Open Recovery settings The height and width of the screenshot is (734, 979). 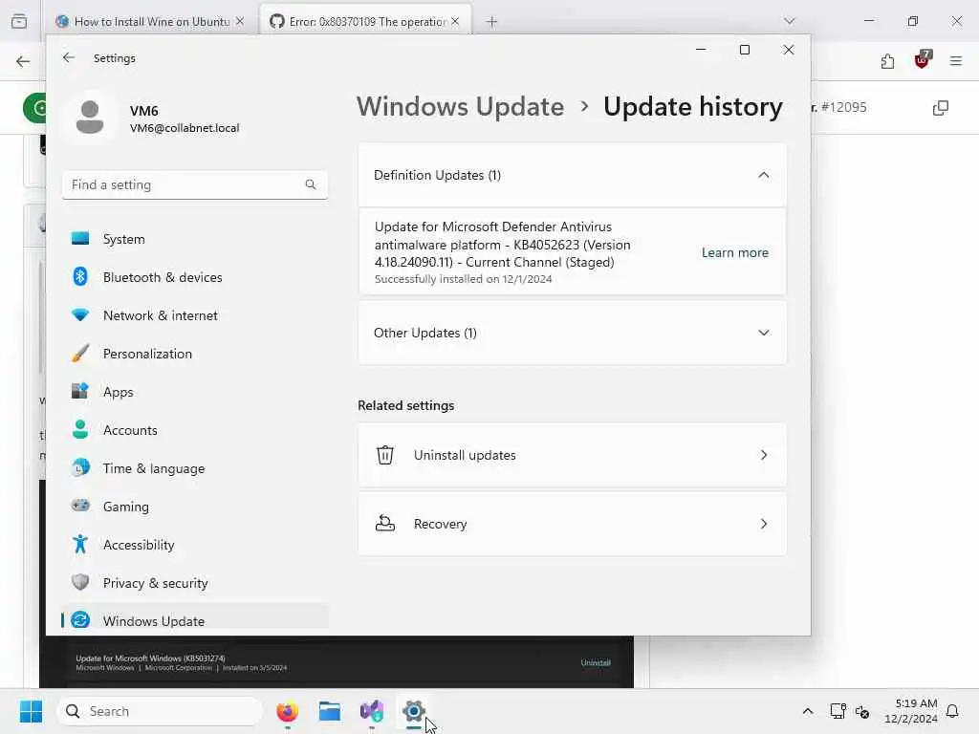[x=572, y=524]
